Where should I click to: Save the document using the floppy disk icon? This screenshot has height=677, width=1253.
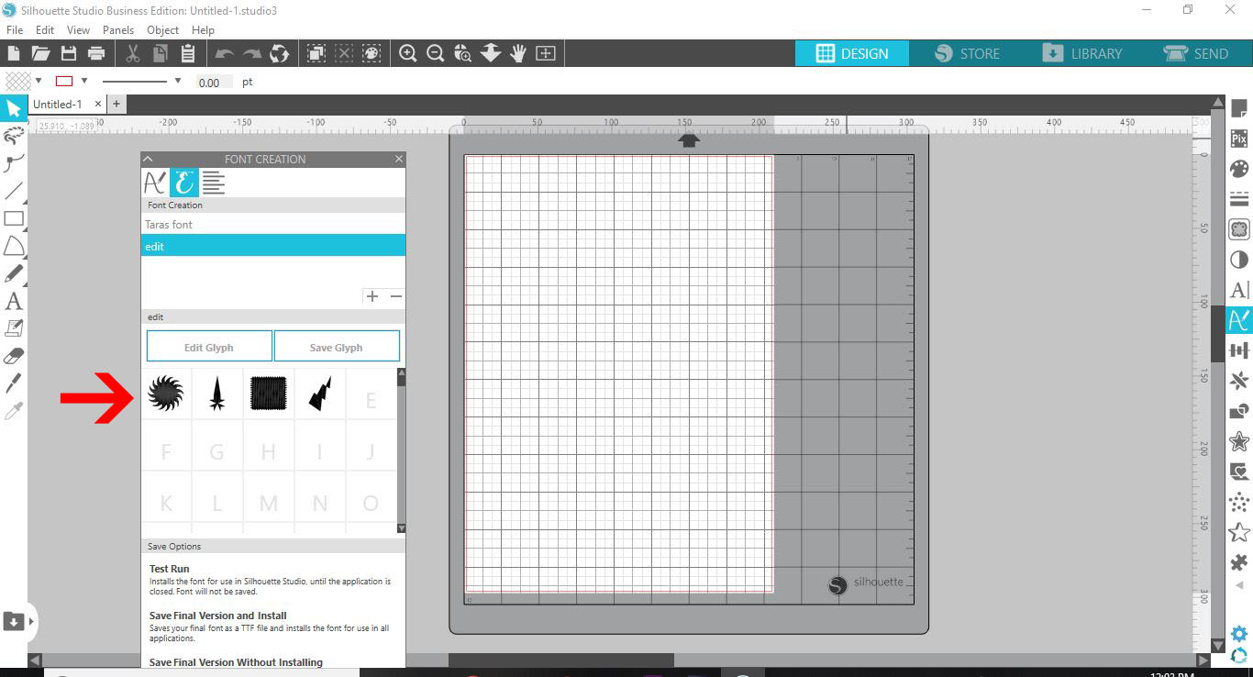(x=68, y=53)
